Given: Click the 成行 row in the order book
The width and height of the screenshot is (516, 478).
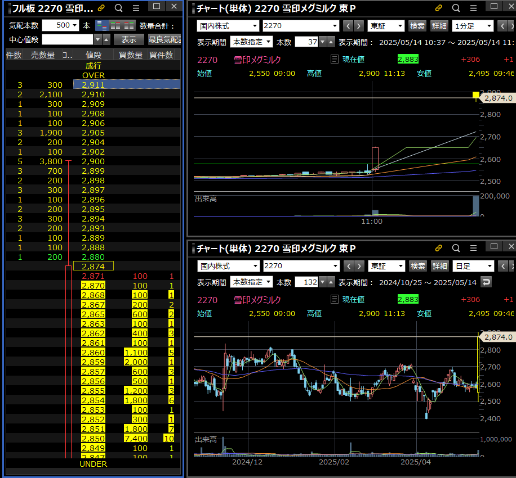Looking at the screenshot, I should pyautogui.click(x=93, y=66).
